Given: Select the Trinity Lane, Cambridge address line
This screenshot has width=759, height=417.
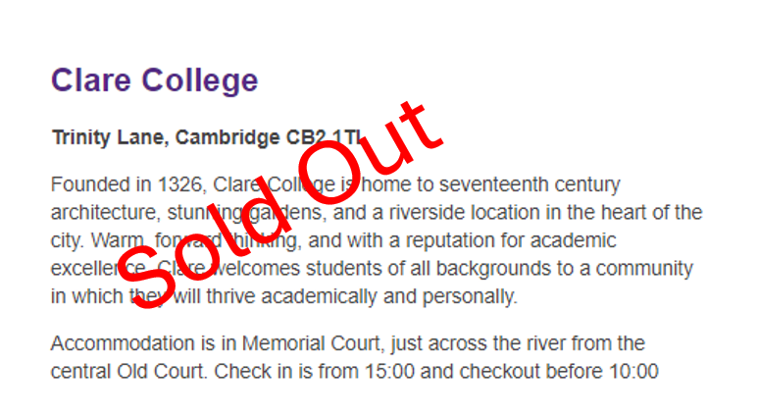Looking at the screenshot, I should coord(207,137).
